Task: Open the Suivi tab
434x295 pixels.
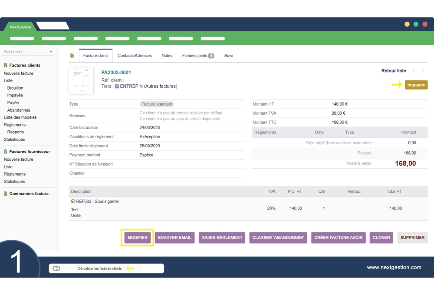Action: (229, 56)
